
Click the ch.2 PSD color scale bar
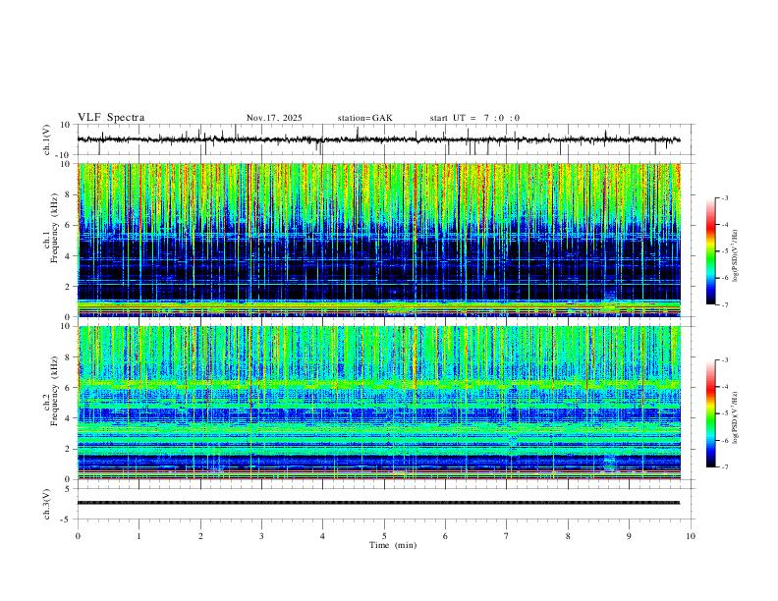tap(711, 413)
